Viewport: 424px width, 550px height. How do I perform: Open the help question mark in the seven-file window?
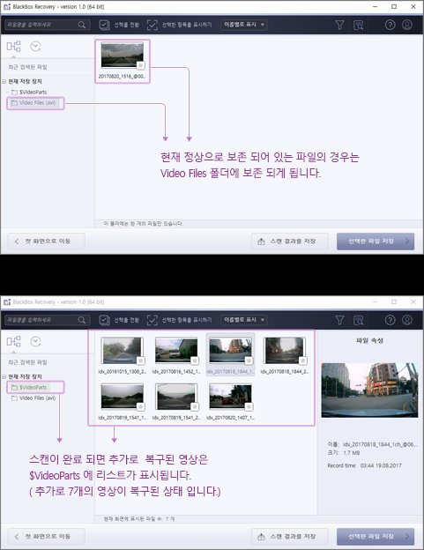tap(390, 320)
